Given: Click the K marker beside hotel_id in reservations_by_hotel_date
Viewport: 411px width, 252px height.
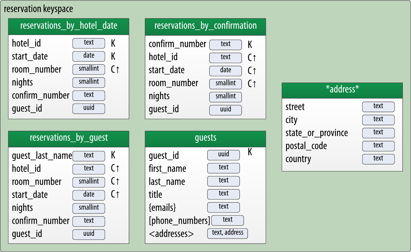Looking at the screenshot, I should point(113,43).
